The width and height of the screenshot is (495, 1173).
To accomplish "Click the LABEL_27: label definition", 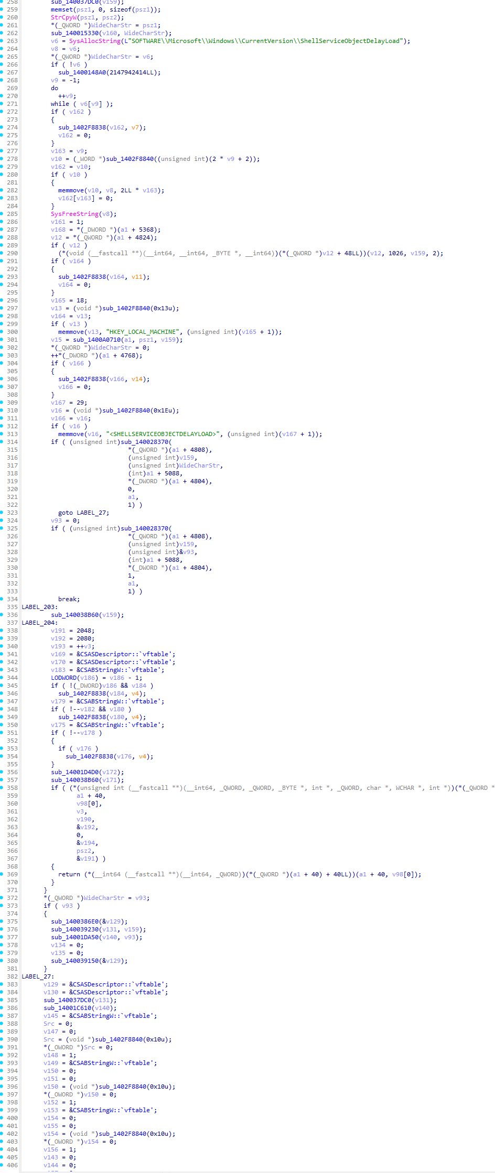I will coord(38,976).
